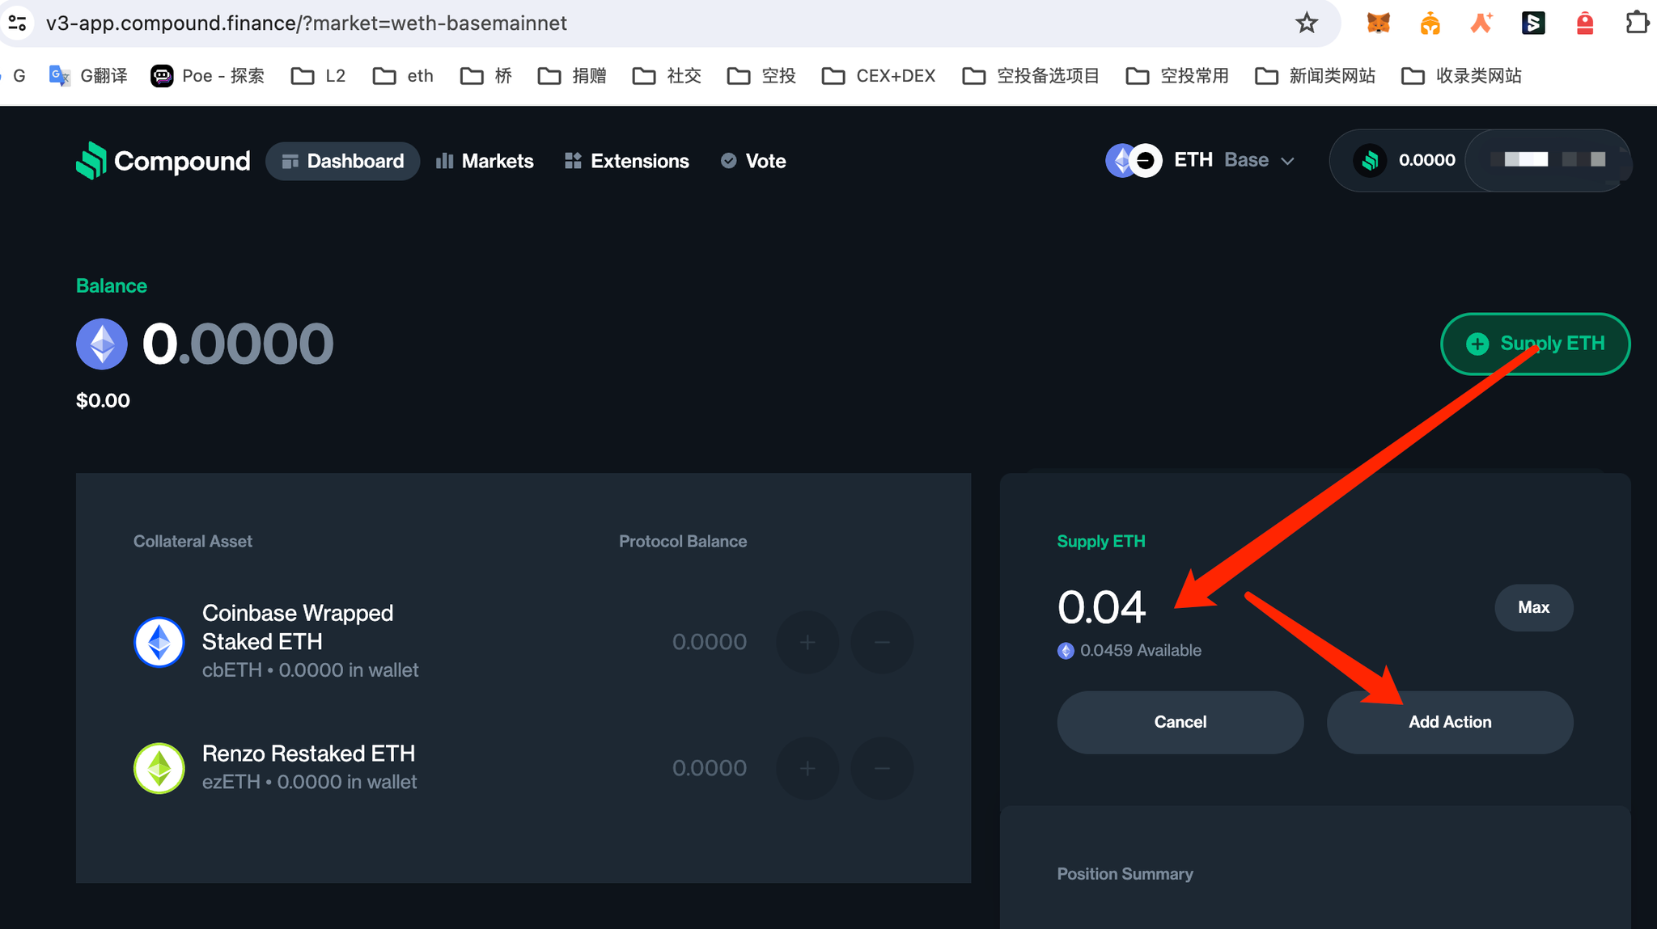Bookmark this page with the star icon

coord(1307,23)
